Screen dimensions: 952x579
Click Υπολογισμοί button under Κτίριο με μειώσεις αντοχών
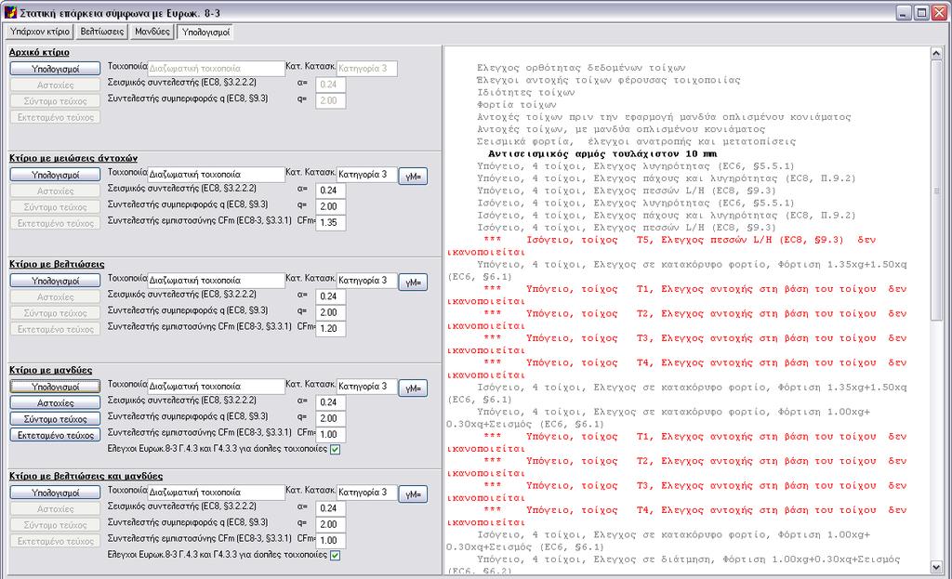point(55,175)
